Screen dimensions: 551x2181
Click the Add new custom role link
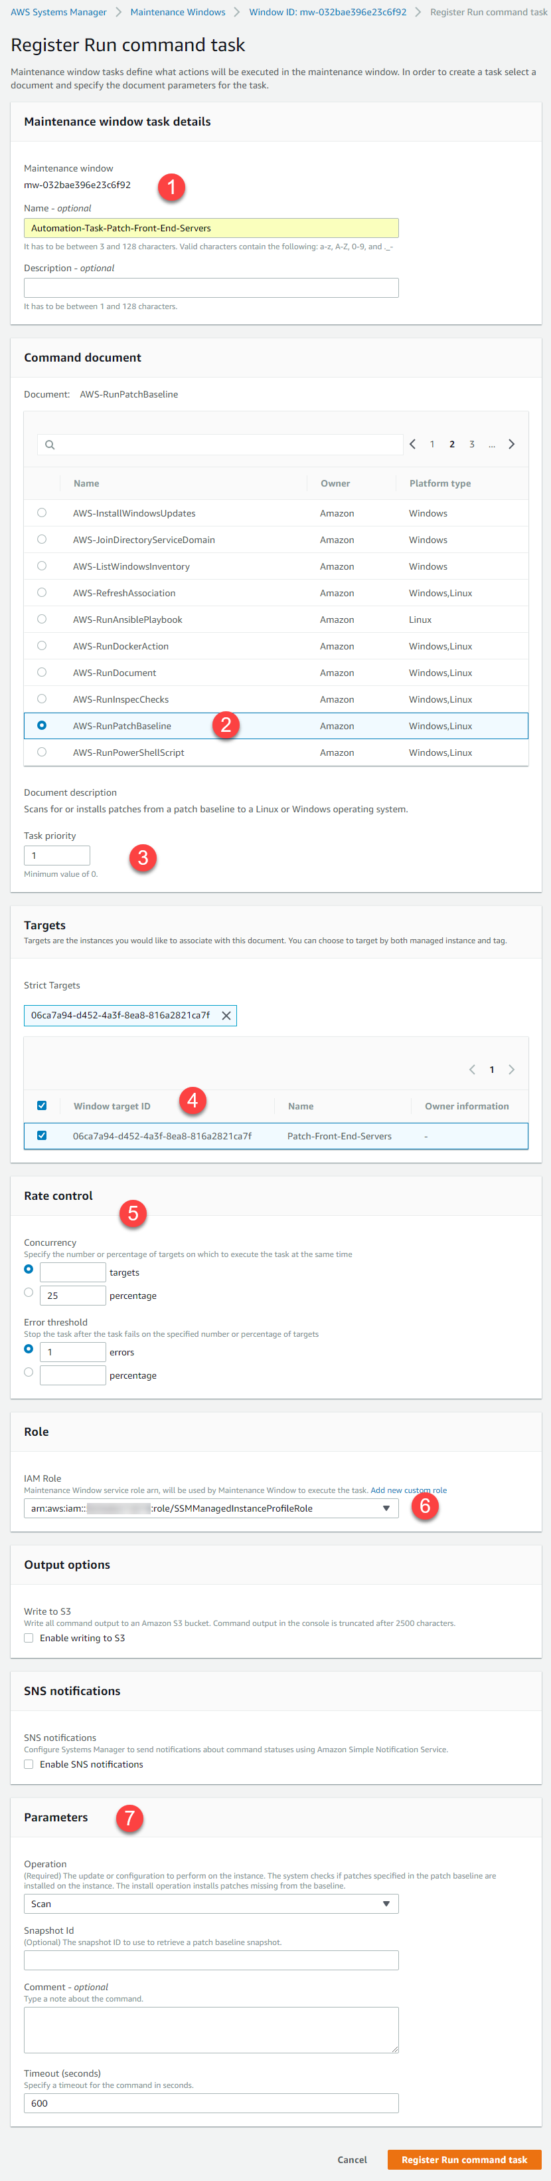coord(409,1490)
